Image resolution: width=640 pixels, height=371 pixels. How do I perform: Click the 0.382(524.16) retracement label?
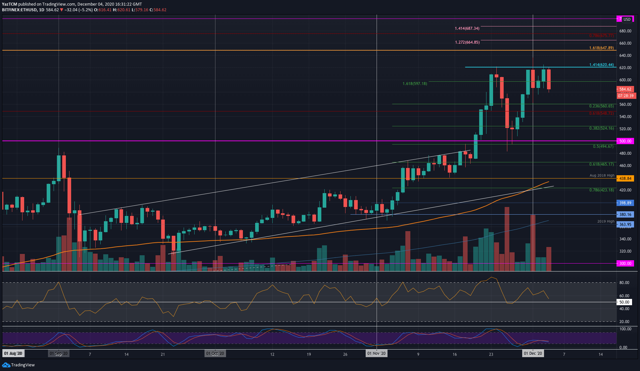tap(601, 128)
